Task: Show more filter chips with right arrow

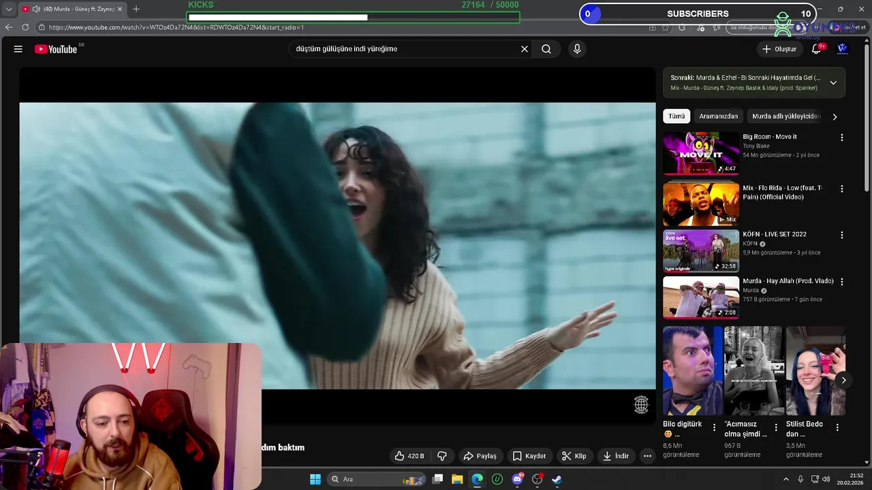Action: point(835,116)
